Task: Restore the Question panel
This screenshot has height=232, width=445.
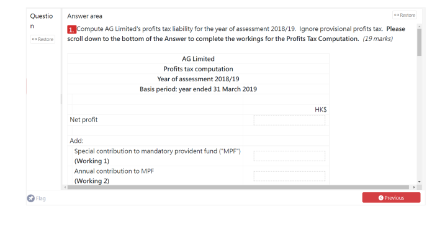Action: click(43, 39)
